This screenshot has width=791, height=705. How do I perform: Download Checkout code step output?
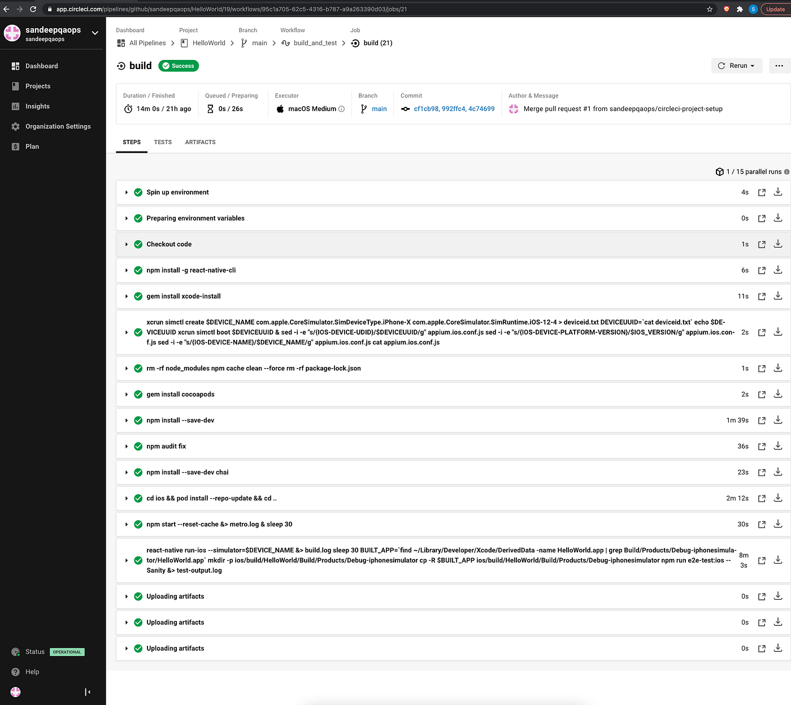[778, 244]
